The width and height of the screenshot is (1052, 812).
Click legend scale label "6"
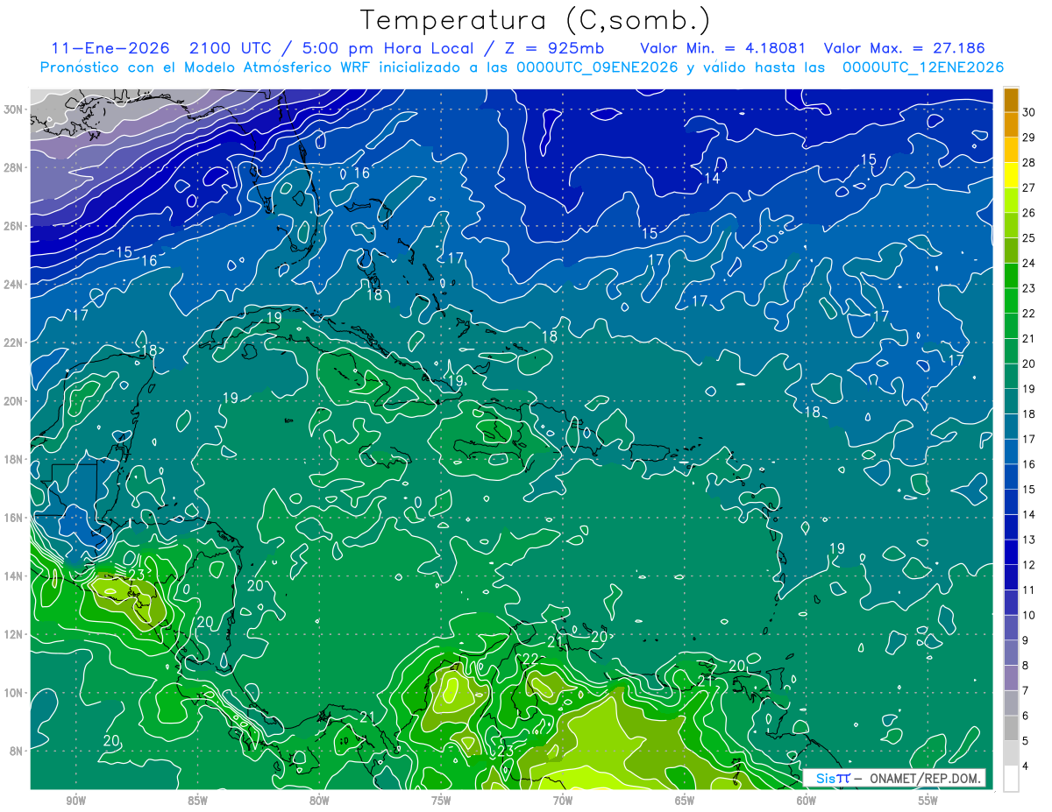tap(1026, 716)
